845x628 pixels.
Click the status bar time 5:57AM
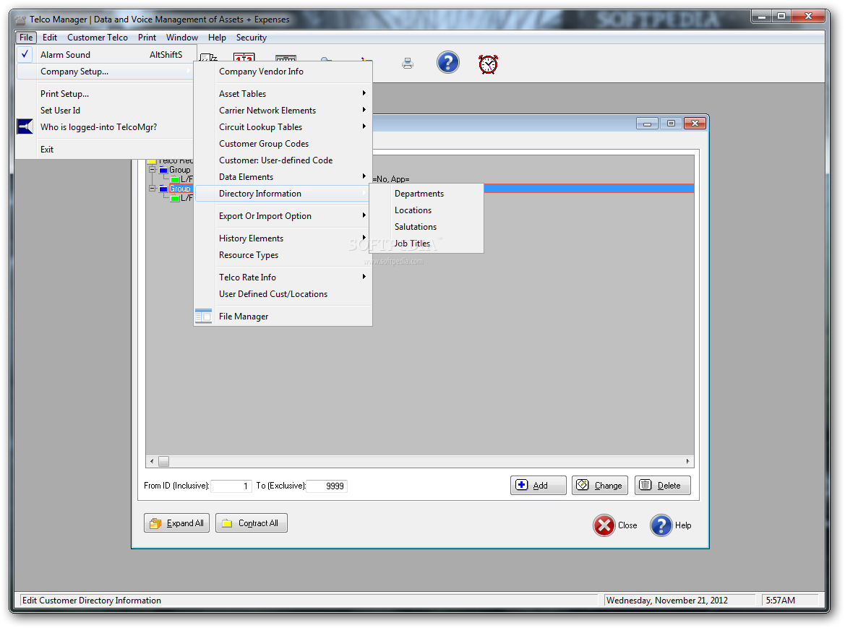[x=781, y=600]
